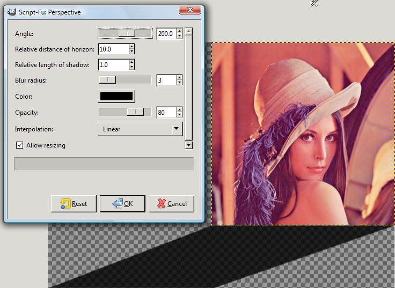Decrease Opacity with its down arrow
The height and width of the screenshot is (288, 395).
pos(179,115)
